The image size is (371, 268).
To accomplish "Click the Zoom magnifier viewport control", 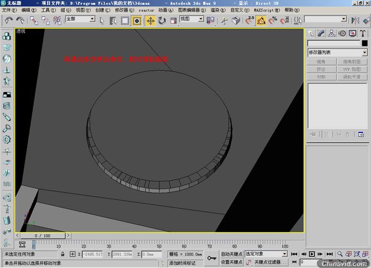I will point(340,254).
